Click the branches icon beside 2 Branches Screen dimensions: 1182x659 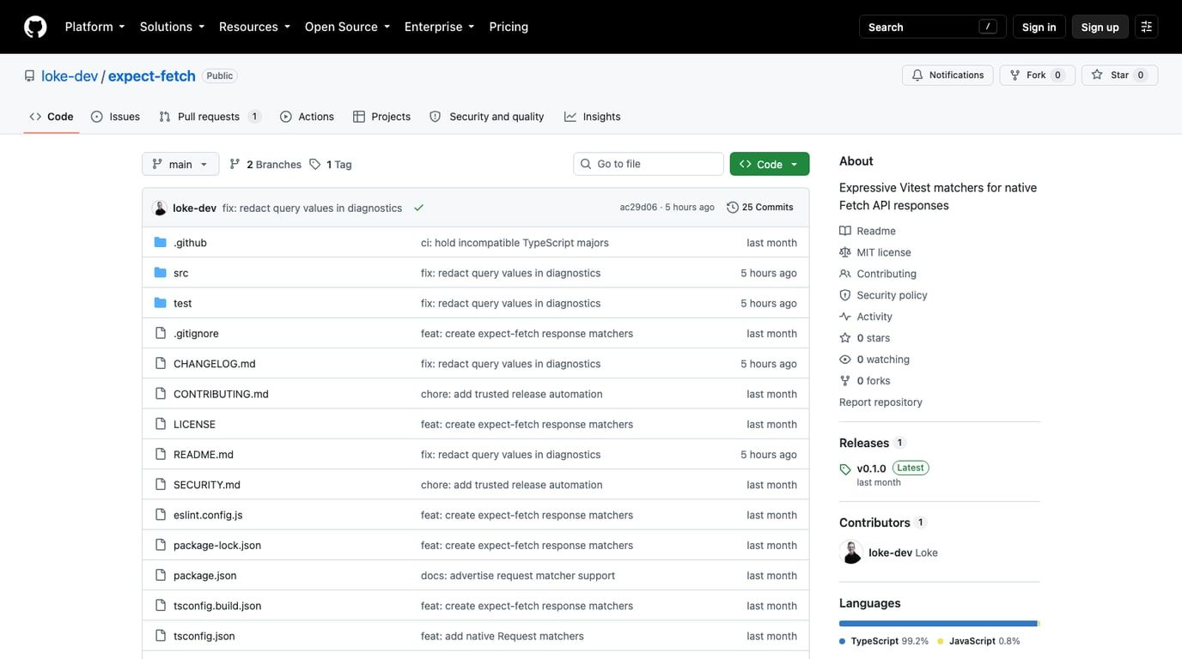click(235, 164)
